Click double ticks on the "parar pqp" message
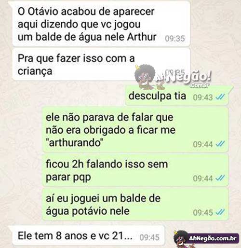The image size is (241, 248). click(x=220, y=178)
